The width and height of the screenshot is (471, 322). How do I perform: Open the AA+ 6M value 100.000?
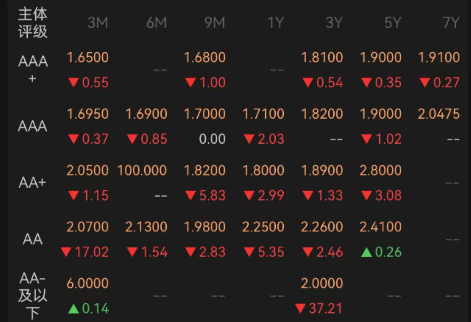(x=142, y=170)
